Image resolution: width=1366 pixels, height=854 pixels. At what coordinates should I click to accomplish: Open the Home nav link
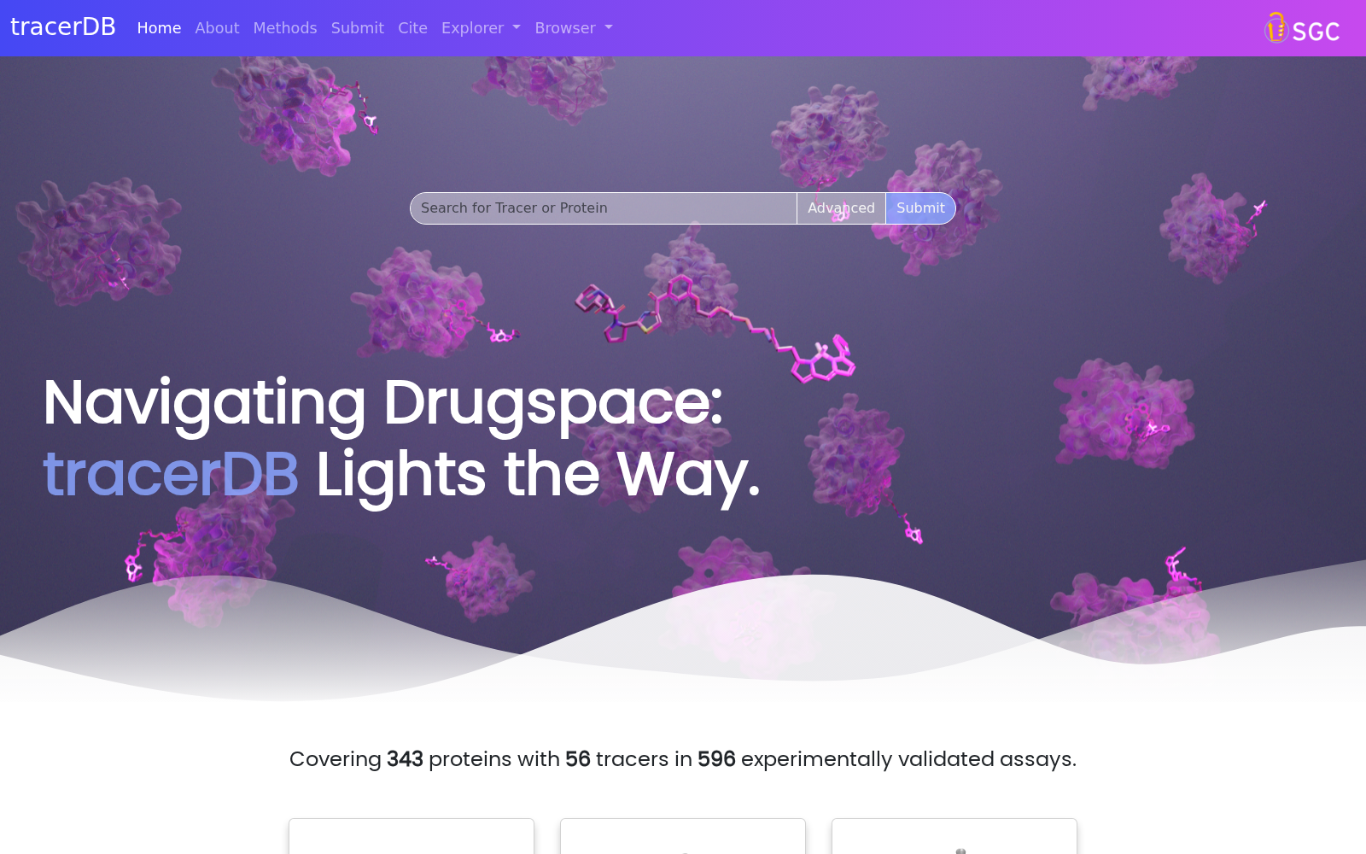pyautogui.click(x=159, y=28)
